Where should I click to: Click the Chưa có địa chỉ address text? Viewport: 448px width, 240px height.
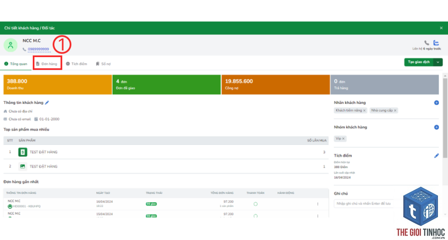tap(20, 111)
